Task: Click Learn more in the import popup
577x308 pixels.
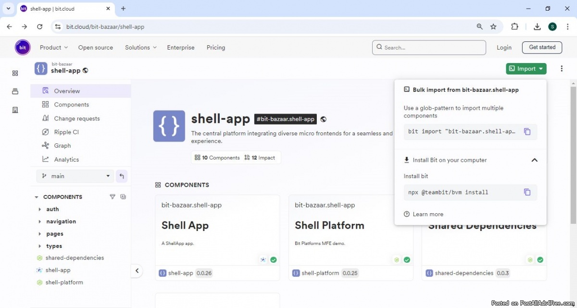Action: 424,214
